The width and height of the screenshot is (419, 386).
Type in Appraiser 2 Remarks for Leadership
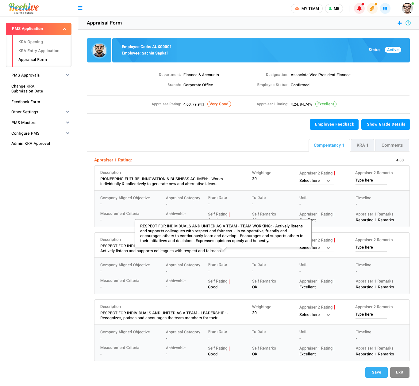(371, 315)
